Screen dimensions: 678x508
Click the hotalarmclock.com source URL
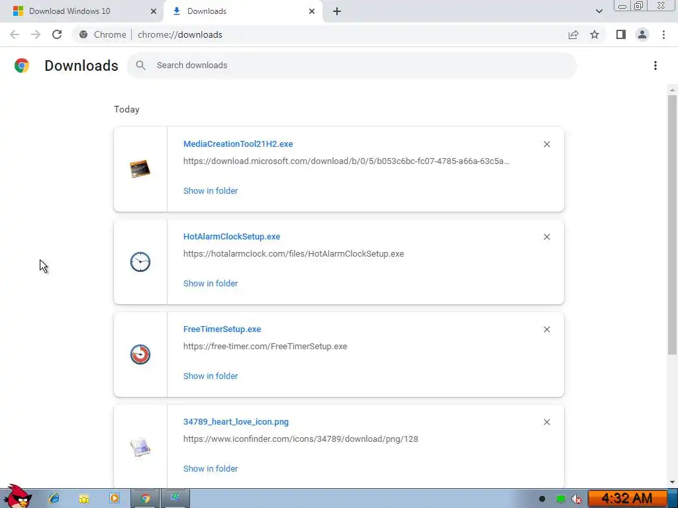pos(293,254)
